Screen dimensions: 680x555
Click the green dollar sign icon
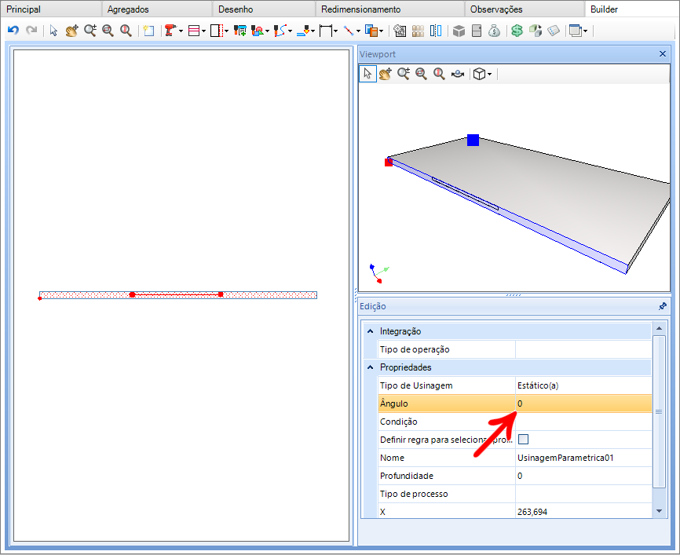point(517,31)
